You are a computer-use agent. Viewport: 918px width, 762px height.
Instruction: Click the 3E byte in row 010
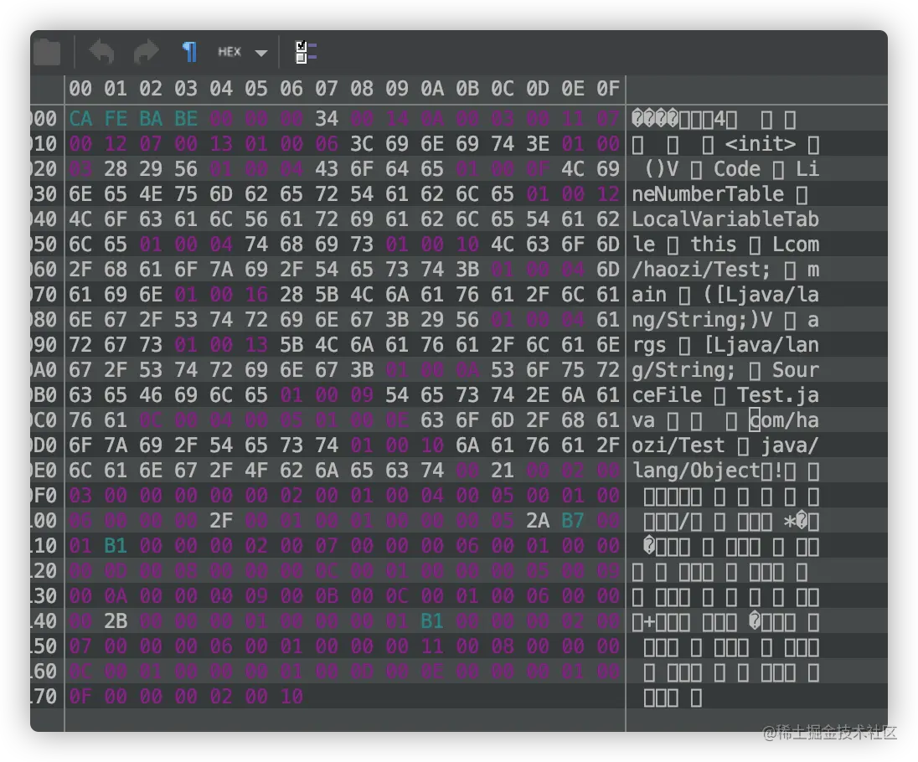(538, 144)
